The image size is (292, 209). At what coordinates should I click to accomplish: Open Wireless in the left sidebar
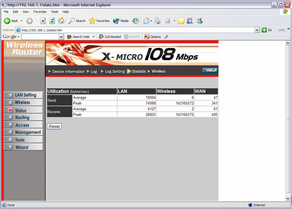point(23,103)
